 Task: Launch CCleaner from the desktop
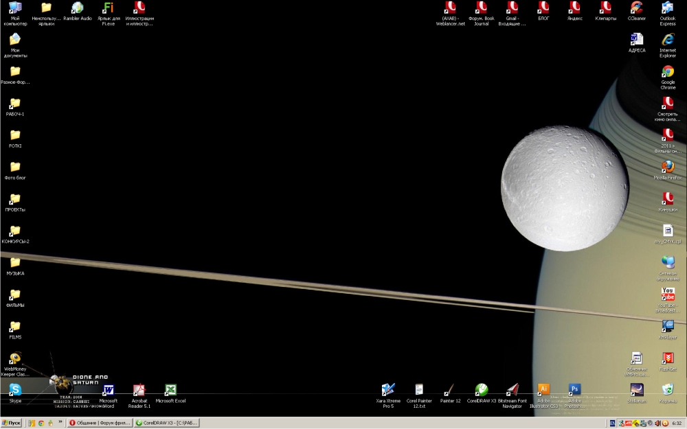[x=636, y=11]
